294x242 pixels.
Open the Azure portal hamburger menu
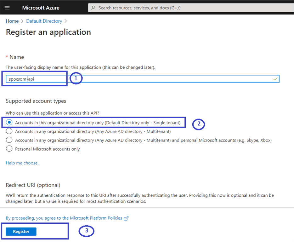[7, 8]
